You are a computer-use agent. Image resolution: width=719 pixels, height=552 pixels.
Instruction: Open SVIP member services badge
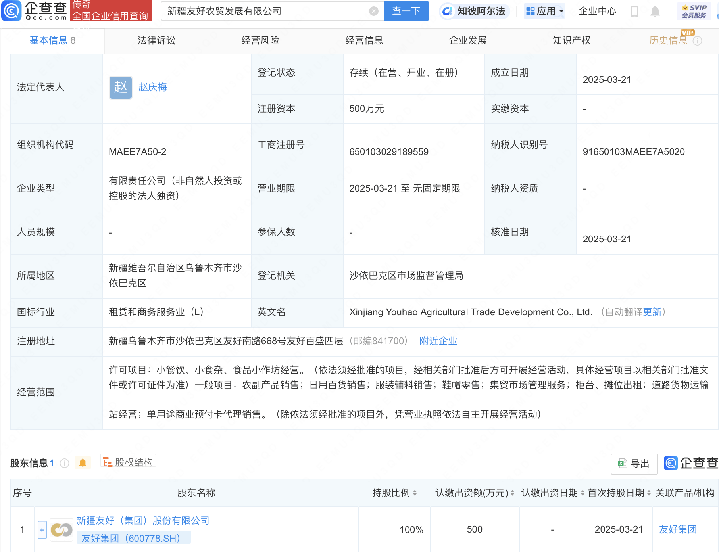pos(694,11)
